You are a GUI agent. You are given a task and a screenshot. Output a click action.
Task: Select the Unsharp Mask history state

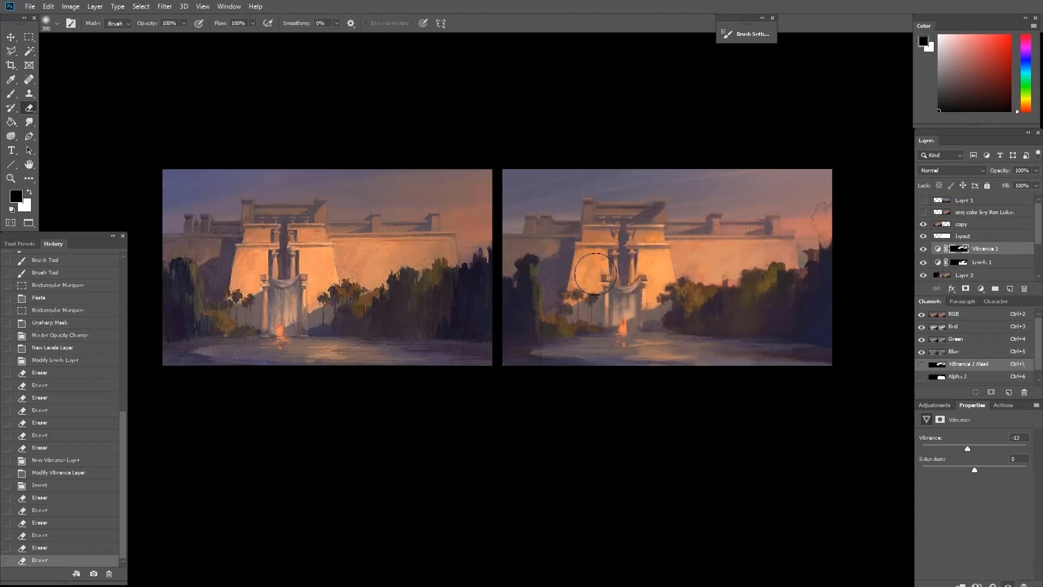click(x=60, y=323)
